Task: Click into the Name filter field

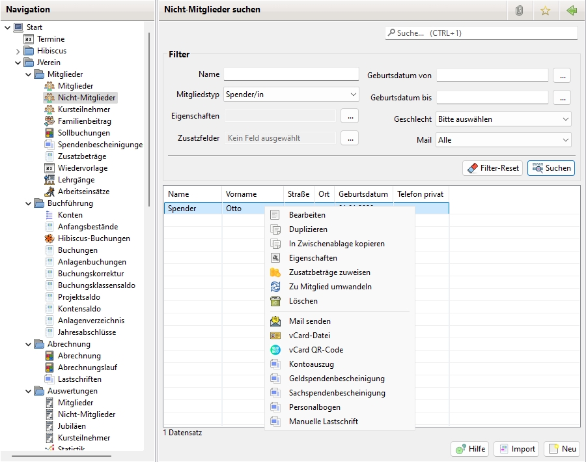Action: coord(291,74)
